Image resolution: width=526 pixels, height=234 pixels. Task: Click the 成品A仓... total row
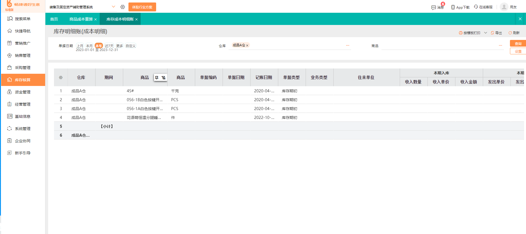click(x=289, y=135)
